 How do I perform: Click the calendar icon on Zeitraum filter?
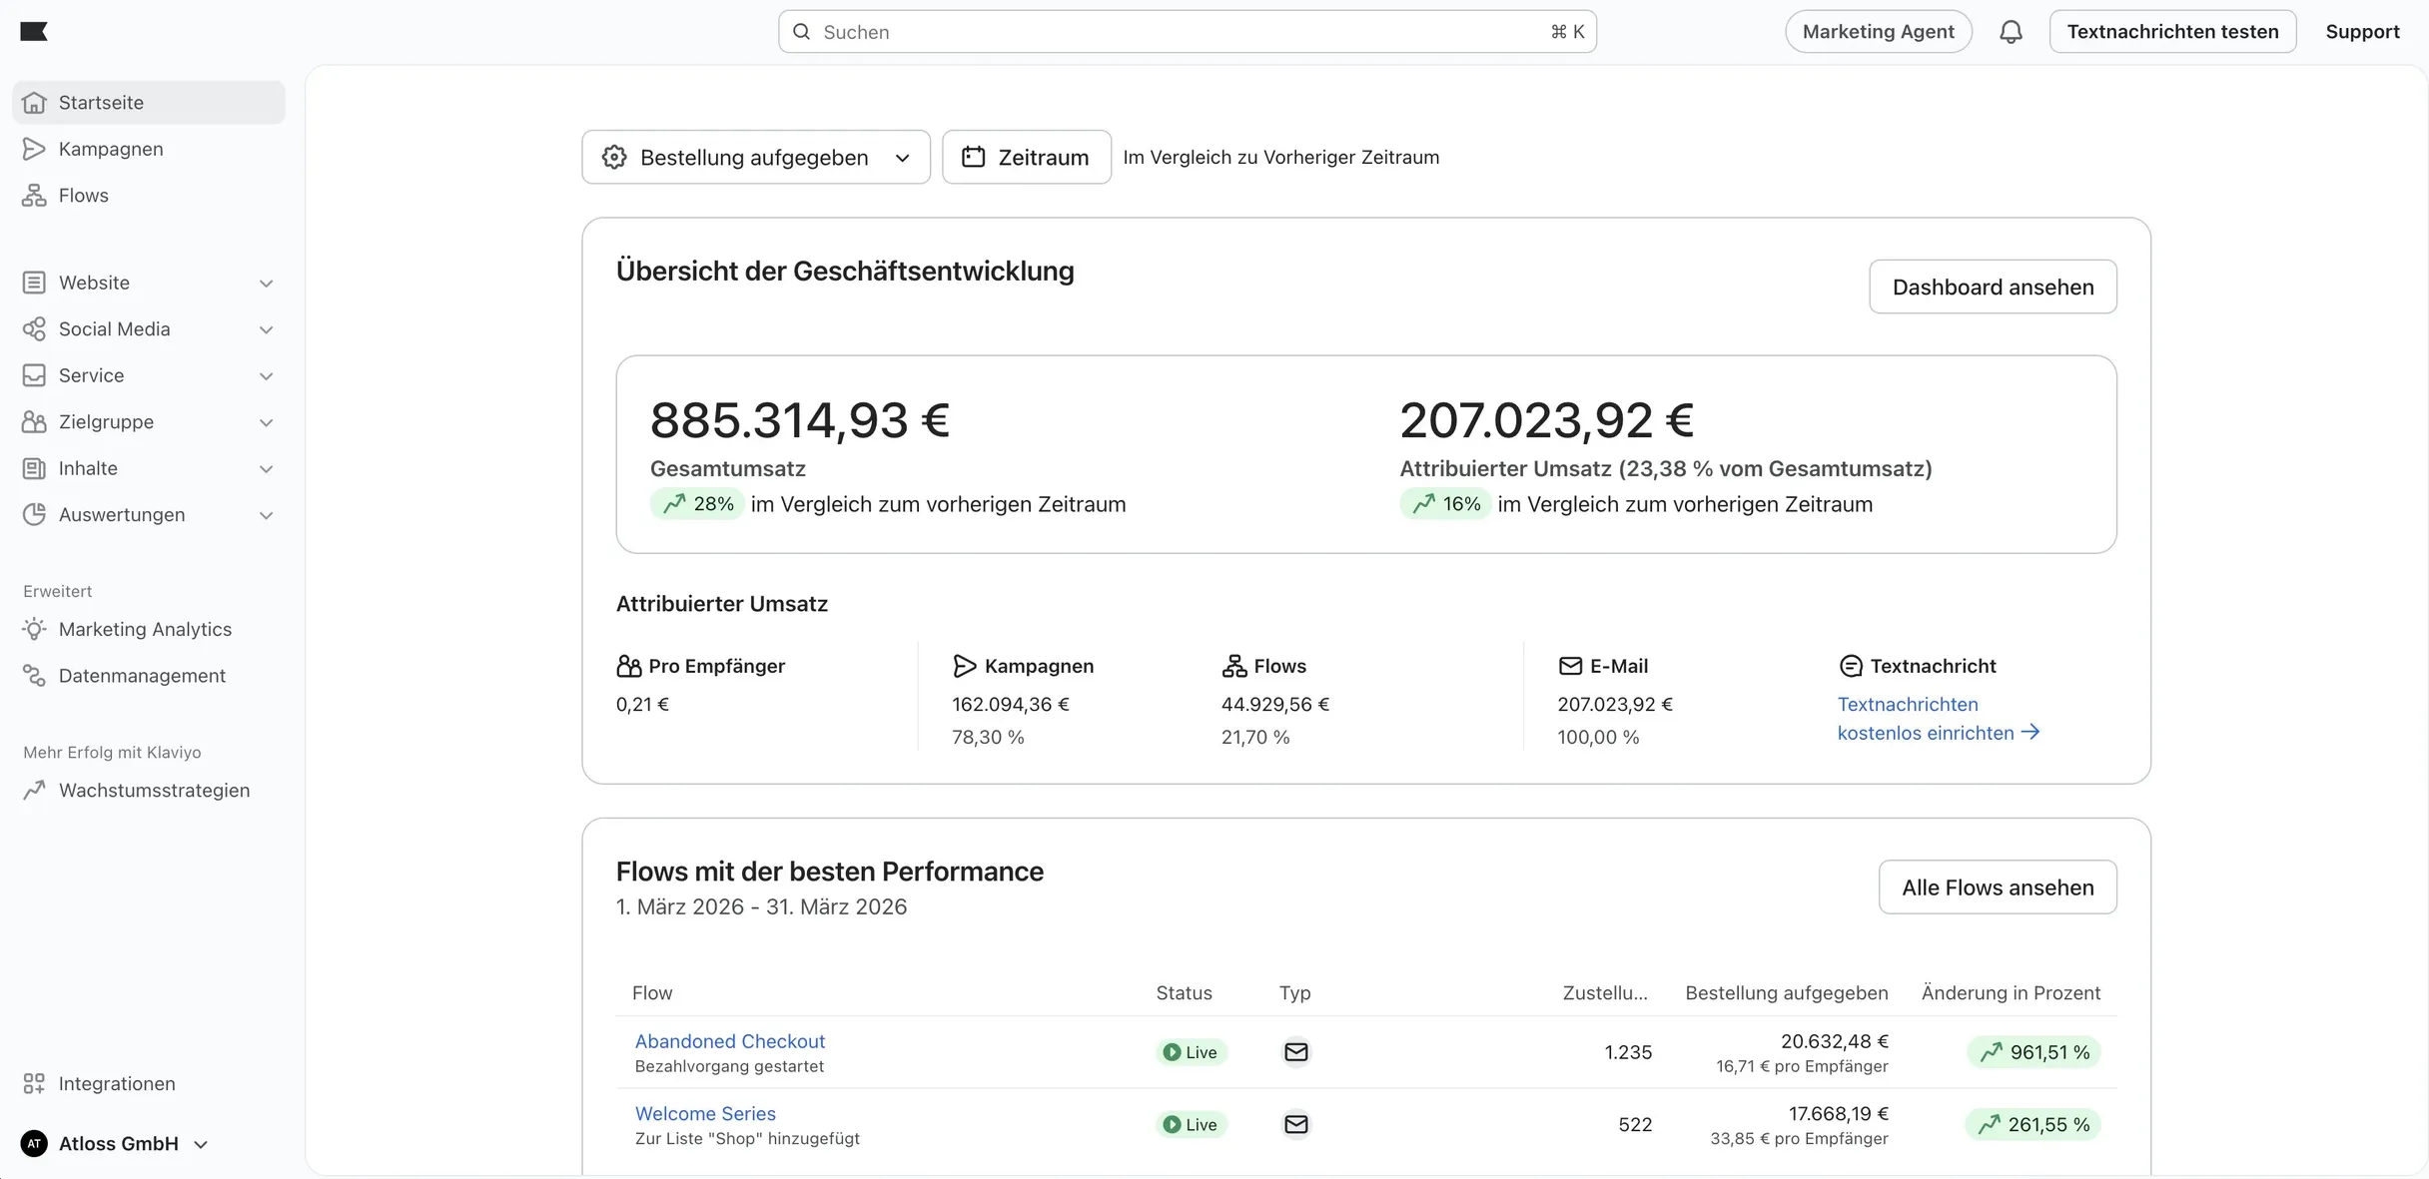tap(976, 157)
